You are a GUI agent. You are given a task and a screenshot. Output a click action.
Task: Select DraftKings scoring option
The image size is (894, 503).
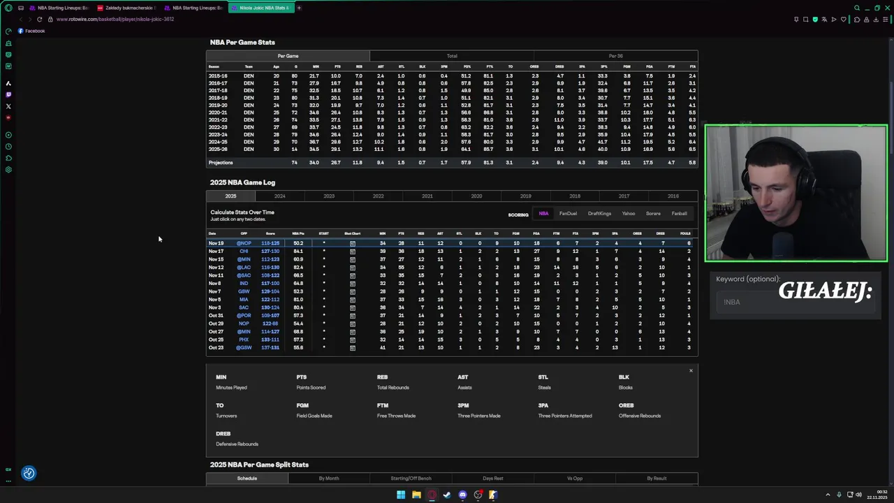[x=599, y=214]
